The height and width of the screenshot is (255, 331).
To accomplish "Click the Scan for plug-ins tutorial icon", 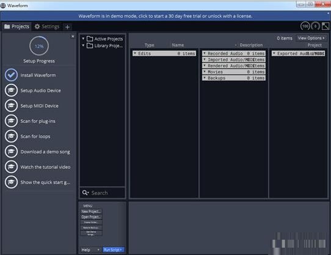I will coord(11,121).
